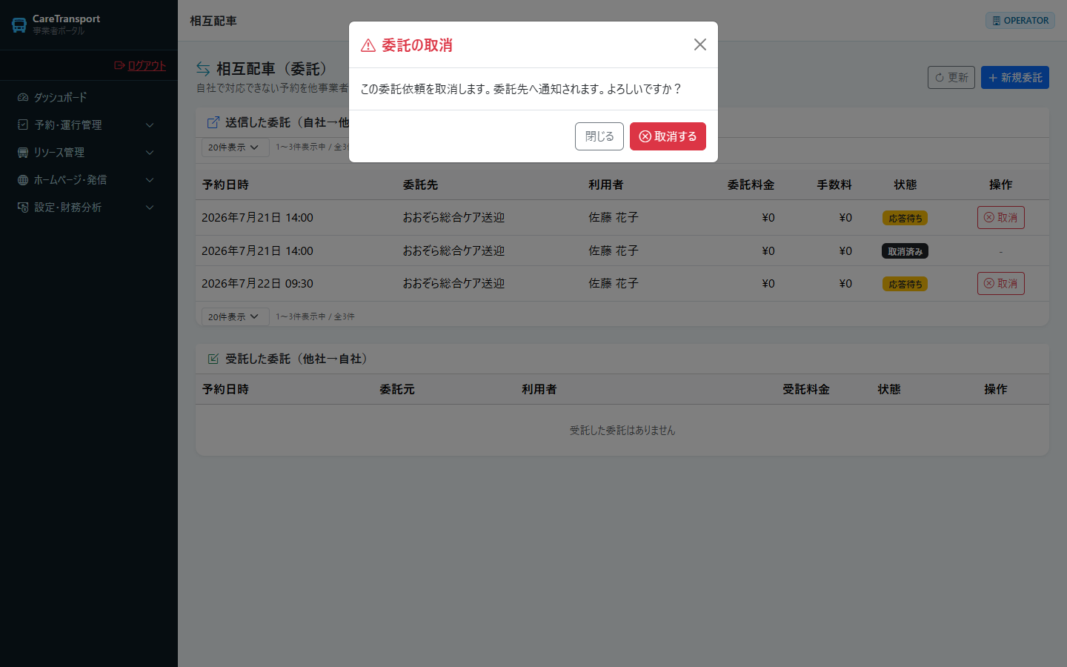Open the bottom 20件表示 page-size dropdown
Screen dimensions: 1067x667
coord(235,316)
